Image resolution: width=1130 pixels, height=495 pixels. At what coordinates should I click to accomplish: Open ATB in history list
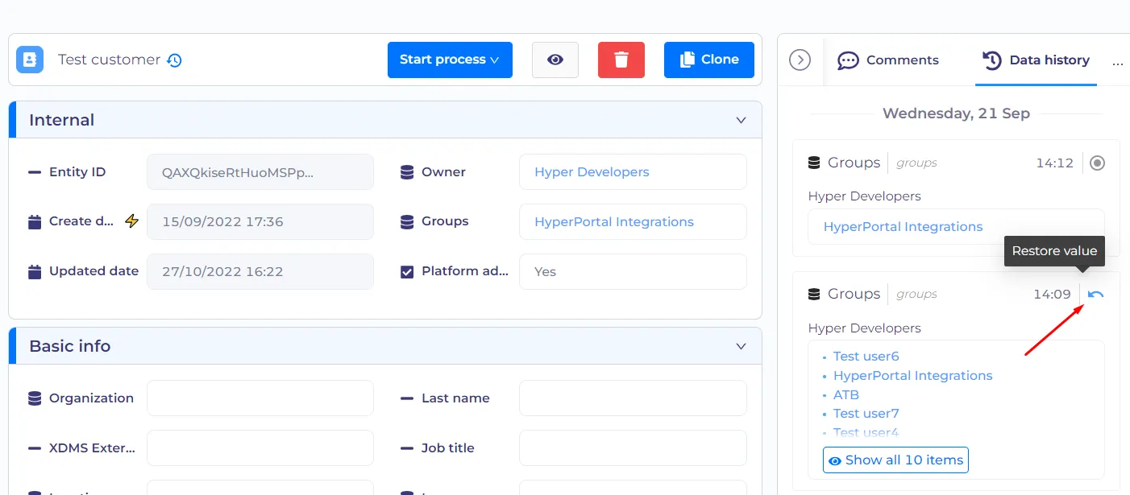[x=846, y=395]
